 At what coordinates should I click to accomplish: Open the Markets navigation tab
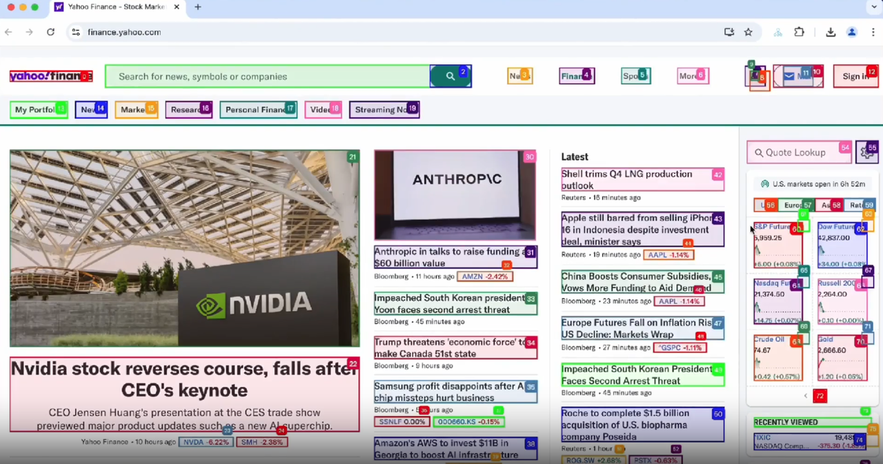(x=137, y=110)
